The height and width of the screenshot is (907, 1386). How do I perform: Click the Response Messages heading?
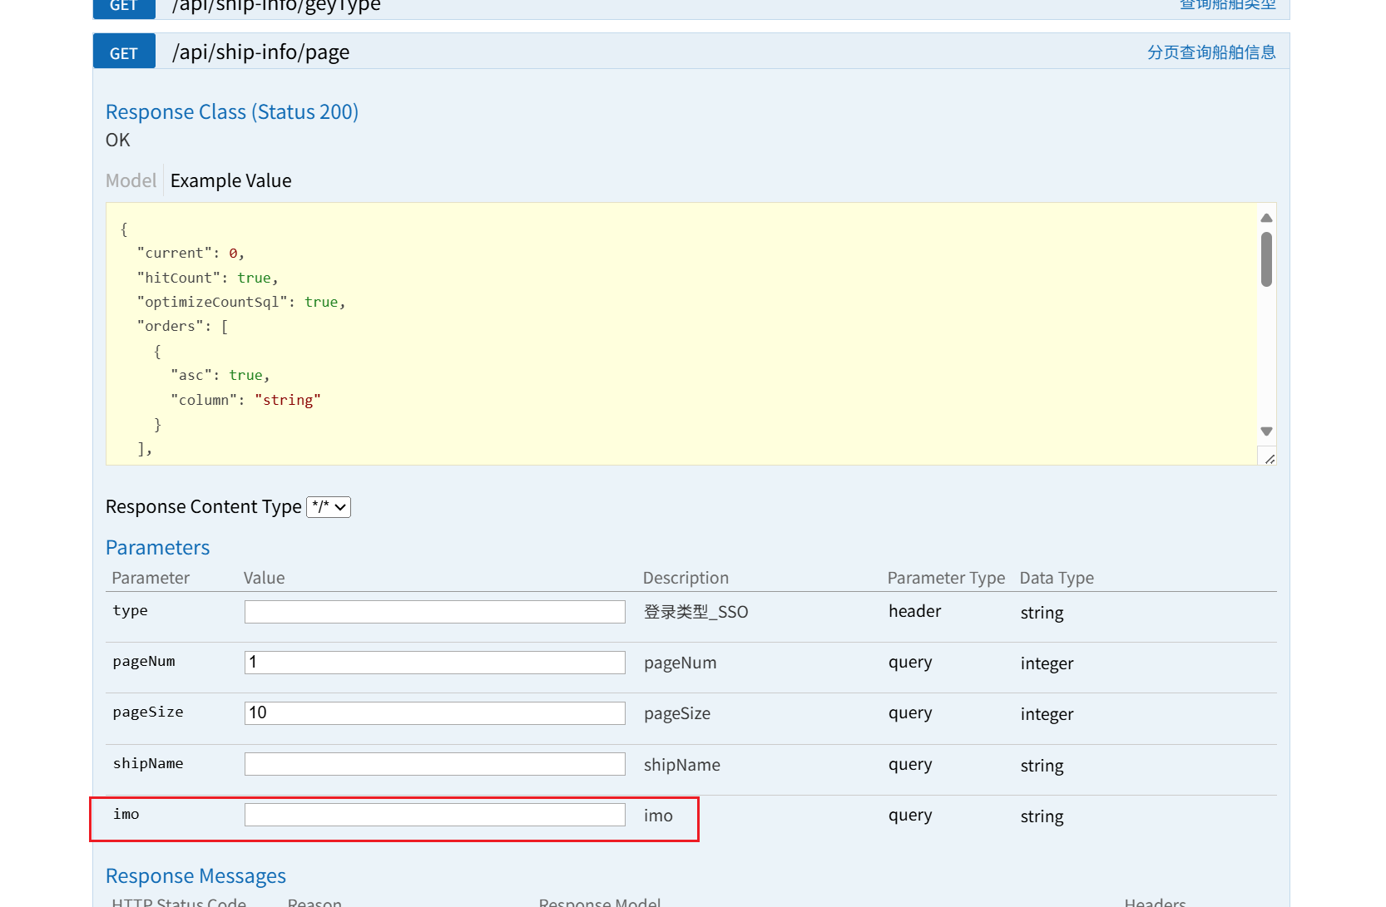[x=196, y=875]
